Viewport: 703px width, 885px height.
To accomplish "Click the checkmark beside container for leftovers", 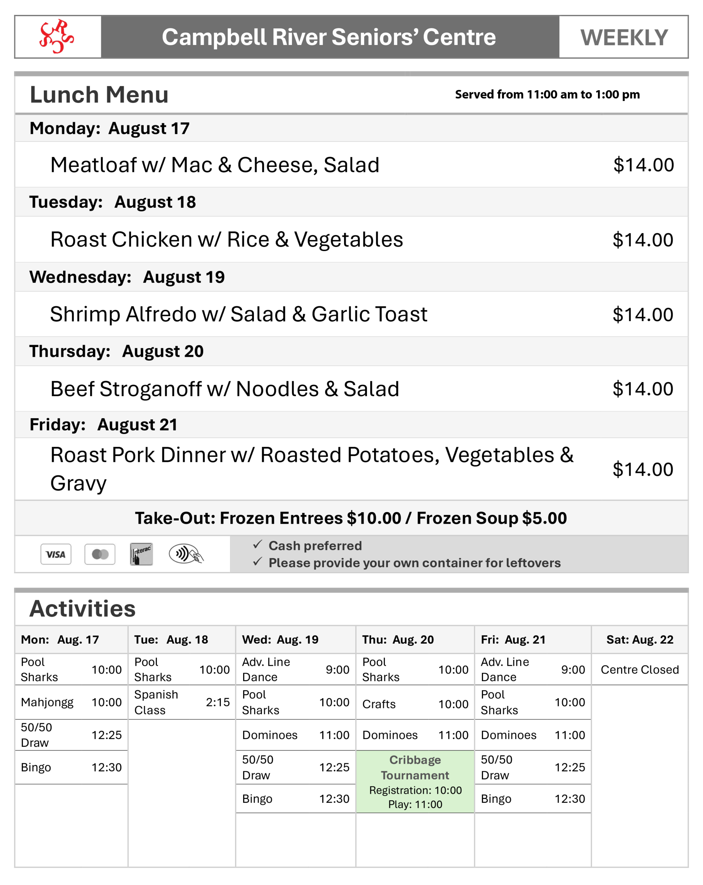I will tap(257, 561).
